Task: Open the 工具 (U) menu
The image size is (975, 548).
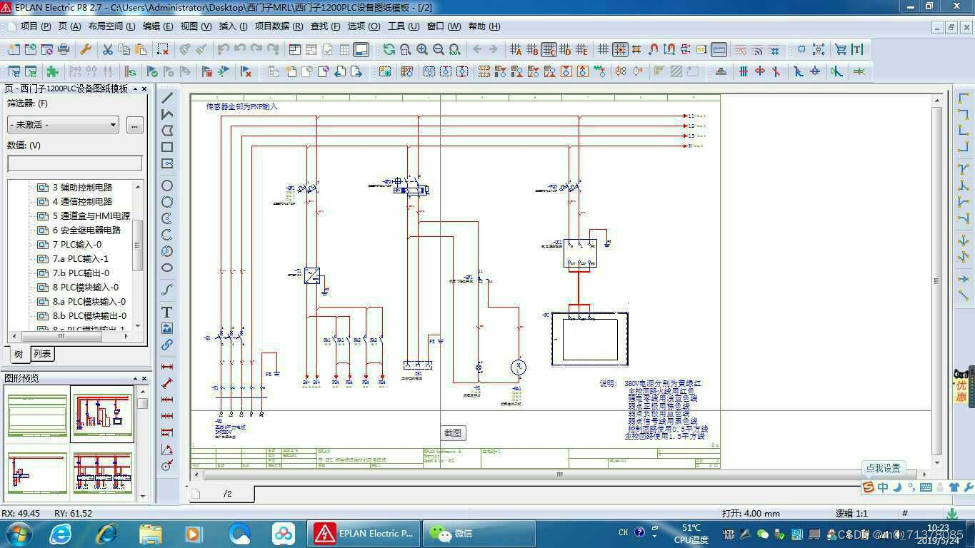Action: tap(404, 26)
